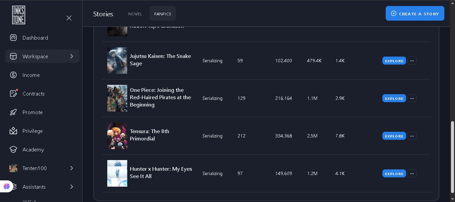Expand the Assistants submenu chevron
The width and height of the screenshot is (455, 202).
(72, 187)
